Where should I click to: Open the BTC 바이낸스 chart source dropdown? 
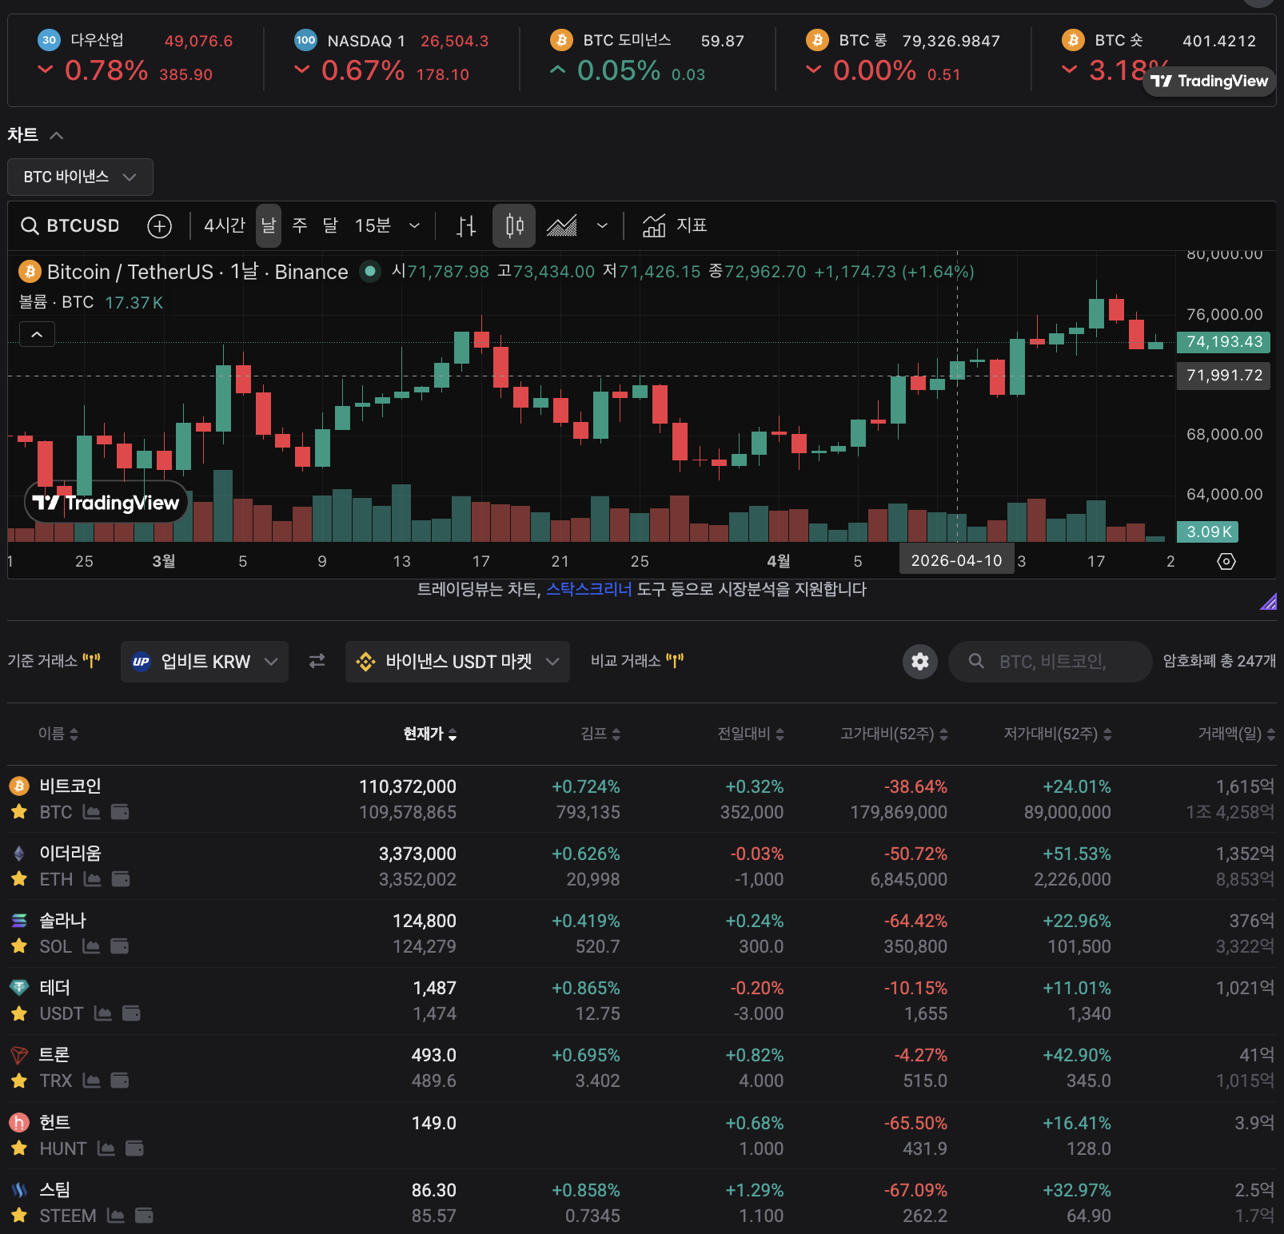click(80, 177)
